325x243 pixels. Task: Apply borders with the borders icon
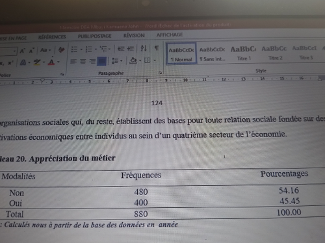pyautogui.click(x=148, y=60)
